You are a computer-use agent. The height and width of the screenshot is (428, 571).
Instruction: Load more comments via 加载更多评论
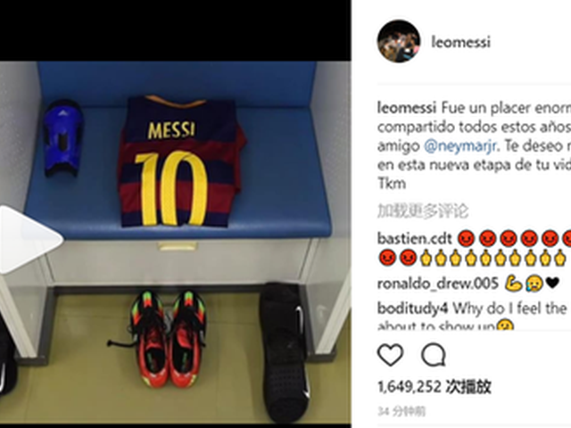(x=423, y=211)
